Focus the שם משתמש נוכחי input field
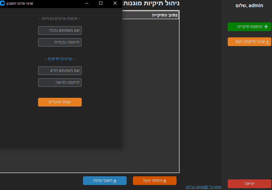Screen dimensions: 272x190 (x=60, y=31)
